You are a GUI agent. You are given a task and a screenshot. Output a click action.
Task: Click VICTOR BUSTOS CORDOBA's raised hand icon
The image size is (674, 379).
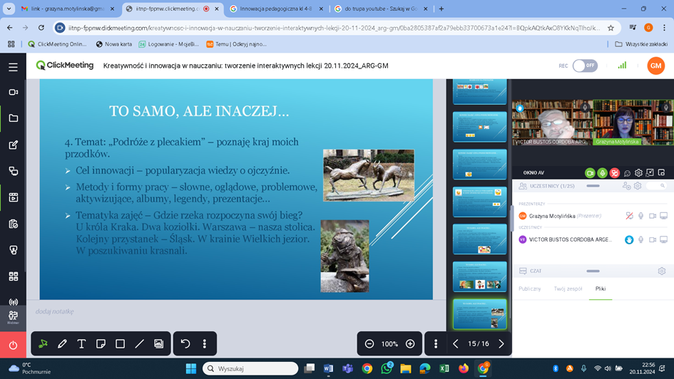click(x=629, y=239)
